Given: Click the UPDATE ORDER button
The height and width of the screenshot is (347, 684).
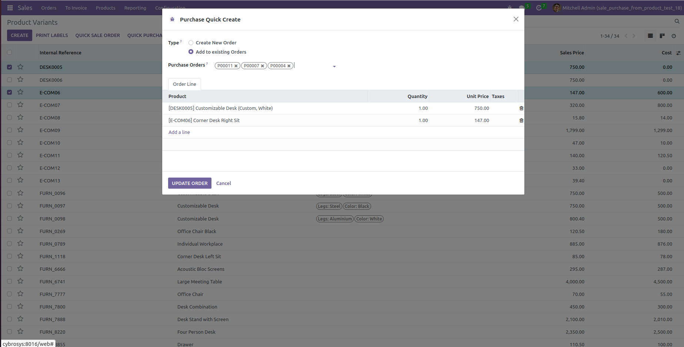Looking at the screenshot, I should pos(190,183).
